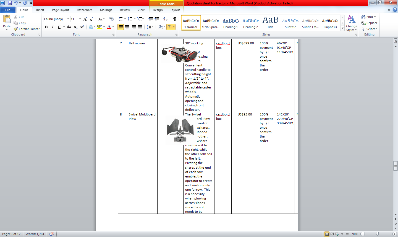Toggle Italic text formatting
Image resolution: width=398 pixels, height=237 pixels.
tap(53, 27)
